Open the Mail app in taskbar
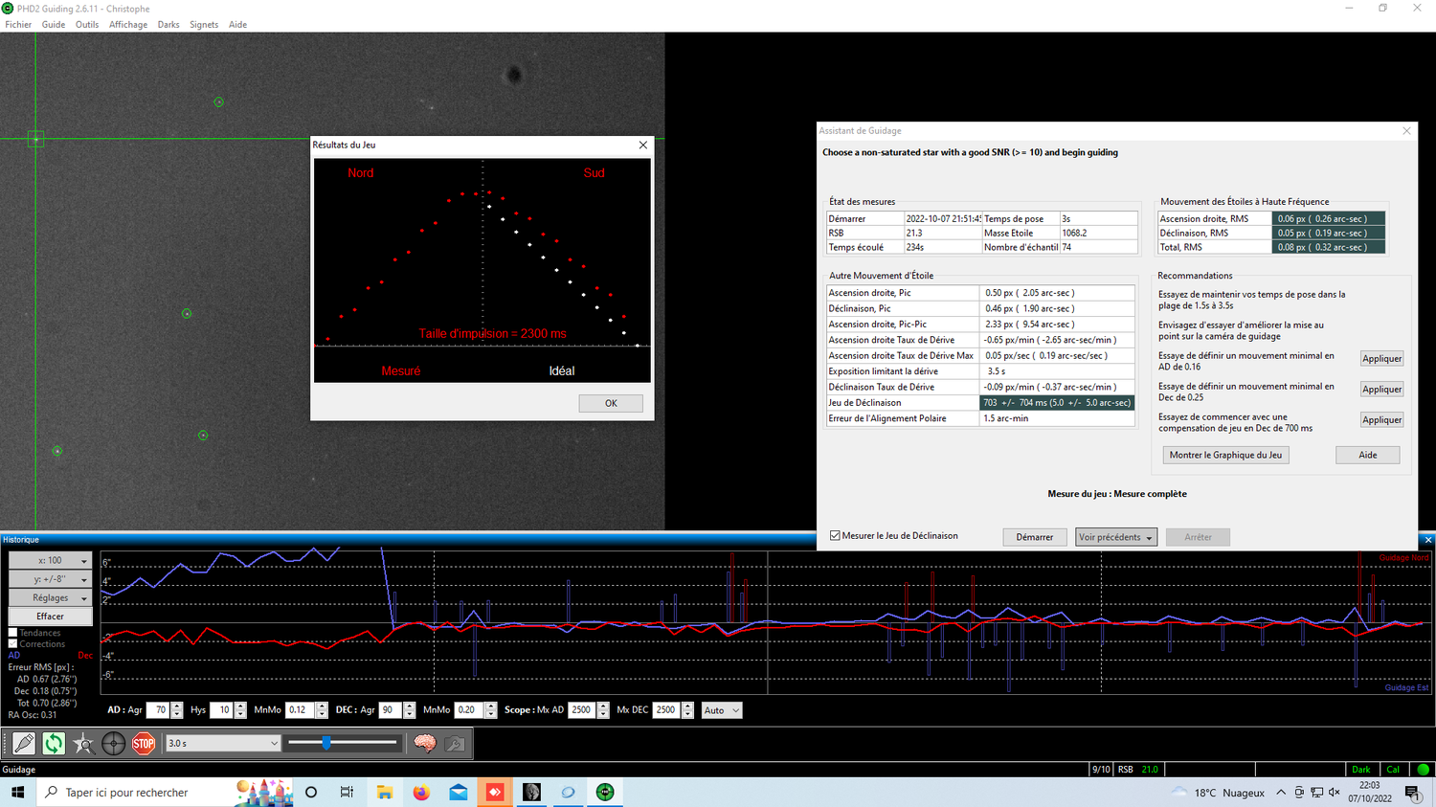1436x807 pixels. (x=459, y=793)
